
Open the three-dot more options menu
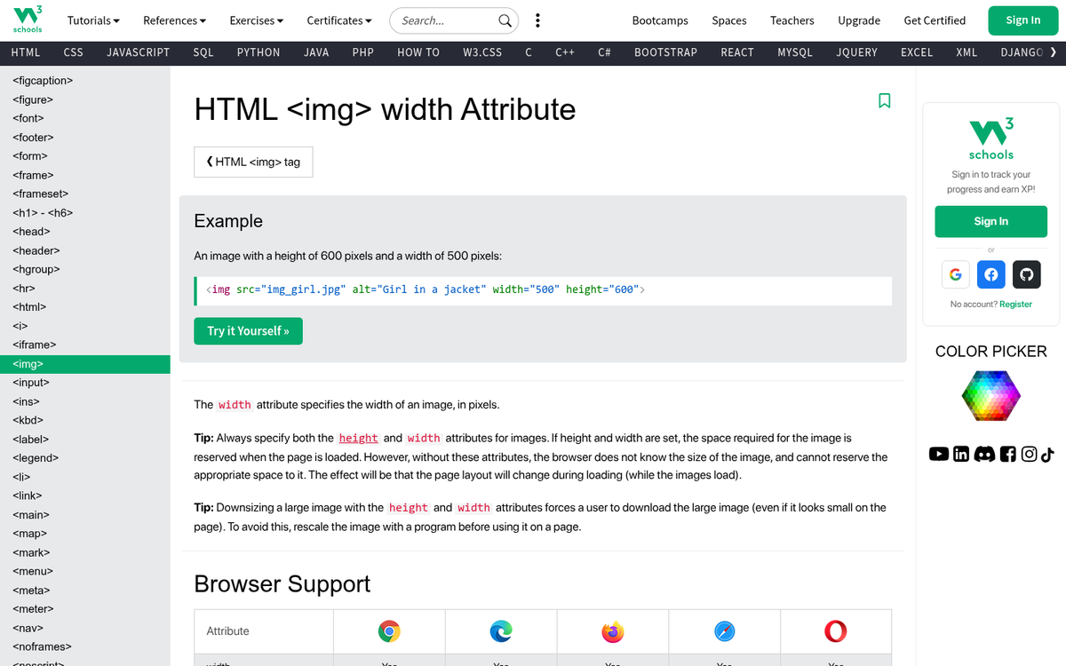(x=537, y=20)
